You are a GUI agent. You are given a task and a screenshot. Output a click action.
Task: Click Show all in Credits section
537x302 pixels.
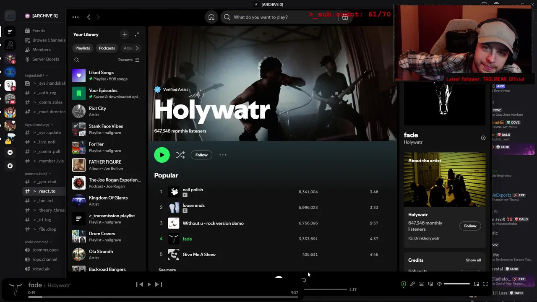pos(473,260)
